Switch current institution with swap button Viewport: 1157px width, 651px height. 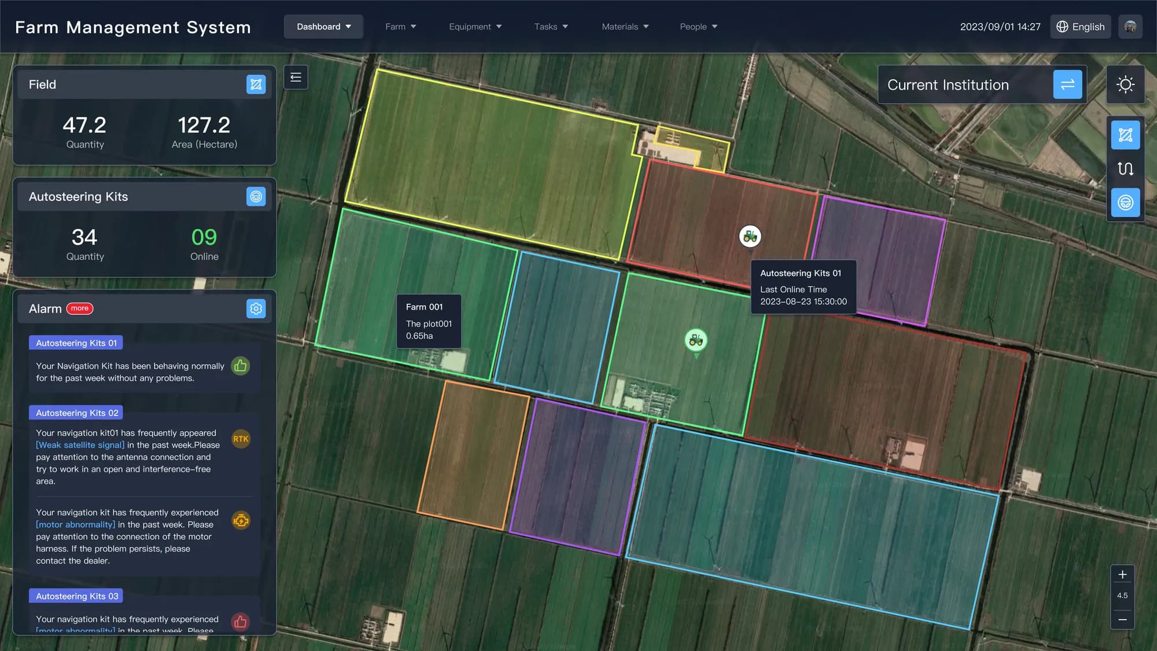click(1067, 84)
